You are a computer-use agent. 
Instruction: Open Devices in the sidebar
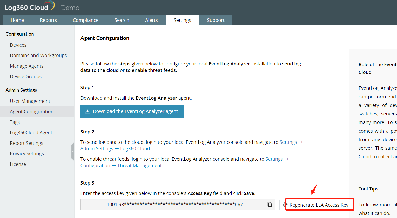(x=18, y=45)
